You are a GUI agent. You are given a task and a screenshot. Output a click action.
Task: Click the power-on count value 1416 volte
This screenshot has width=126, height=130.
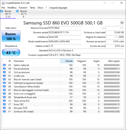coord(115,42)
